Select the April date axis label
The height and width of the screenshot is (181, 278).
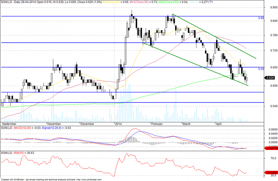pos(218,124)
